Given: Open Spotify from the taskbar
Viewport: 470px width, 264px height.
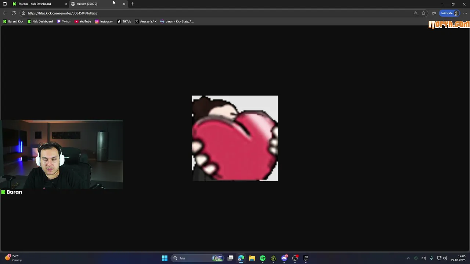Looking at the screenshot, I should pos(263,258).
